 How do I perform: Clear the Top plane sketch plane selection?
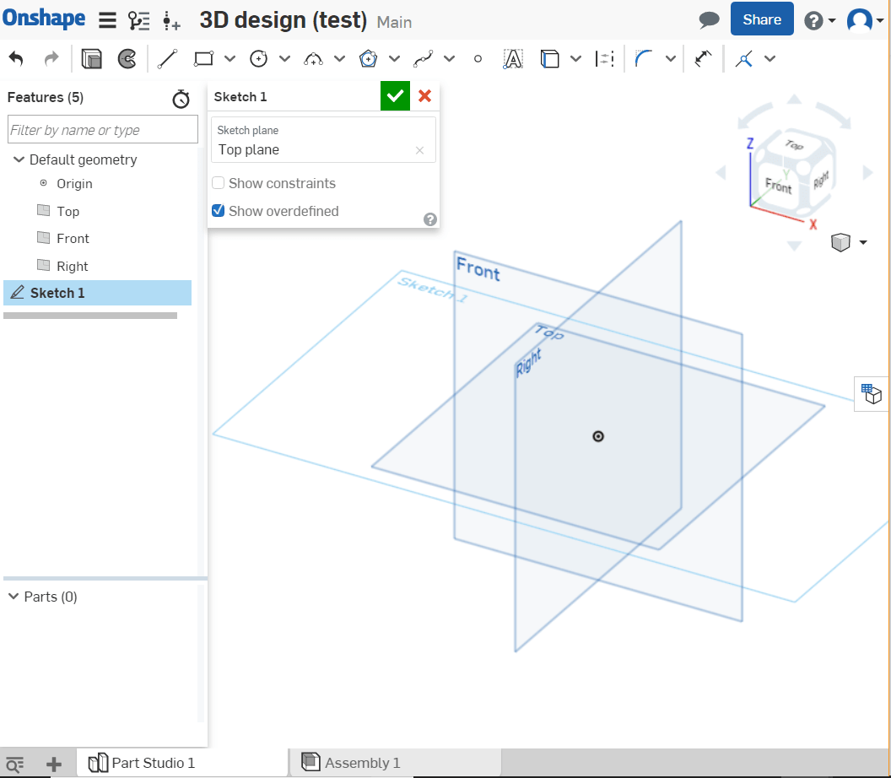(420, 150)
